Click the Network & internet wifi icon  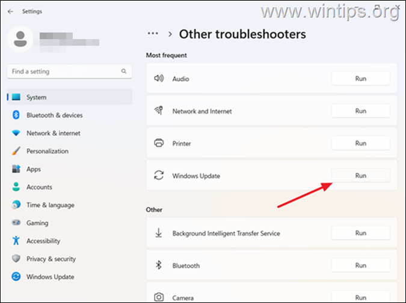click(16, 133)
